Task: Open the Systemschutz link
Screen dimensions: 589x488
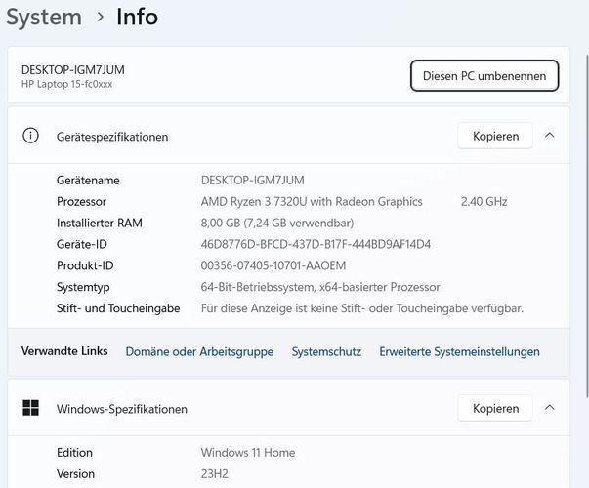Action: coord(326,352)
